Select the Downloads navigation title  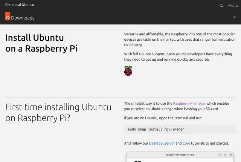pyautogui.click(x=23, y=18)
